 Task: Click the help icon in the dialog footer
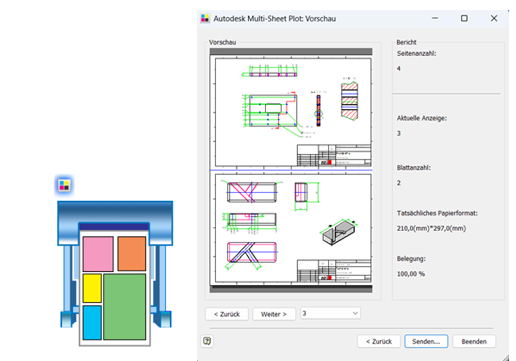208,341
